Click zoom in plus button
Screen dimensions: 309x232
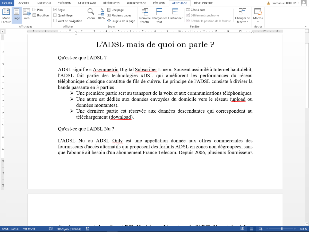[295, 229]
